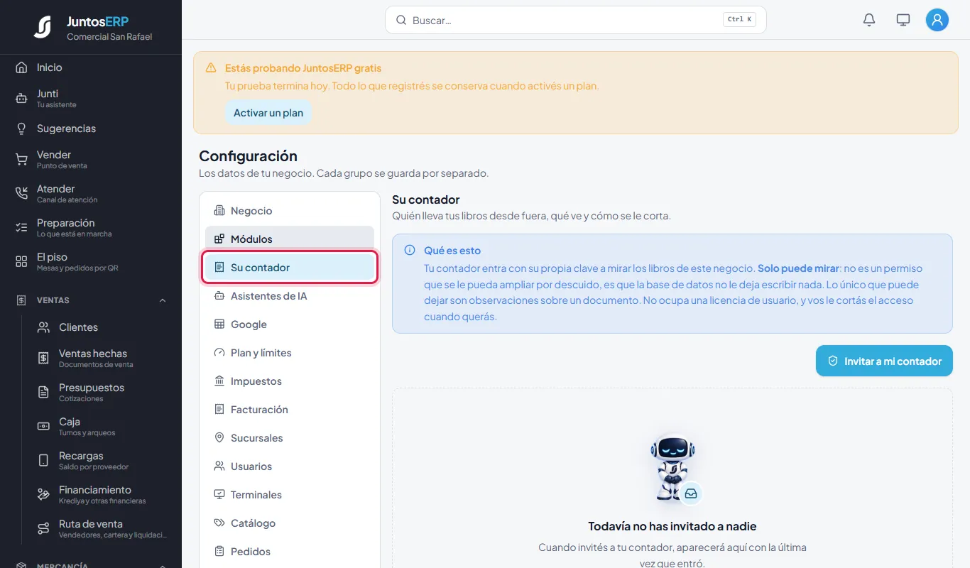The image size is (970, 568).
Task: Click the Vender shopping cart icon
Action: tap(21, 160)
